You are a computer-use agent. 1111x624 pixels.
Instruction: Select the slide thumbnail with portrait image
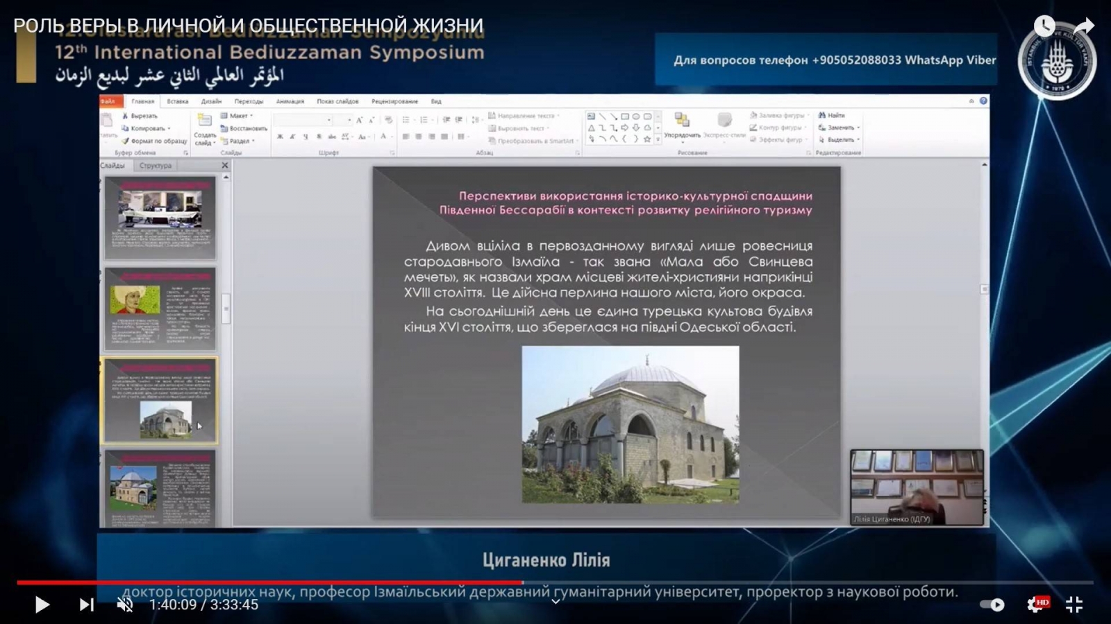tap(160, 309)
